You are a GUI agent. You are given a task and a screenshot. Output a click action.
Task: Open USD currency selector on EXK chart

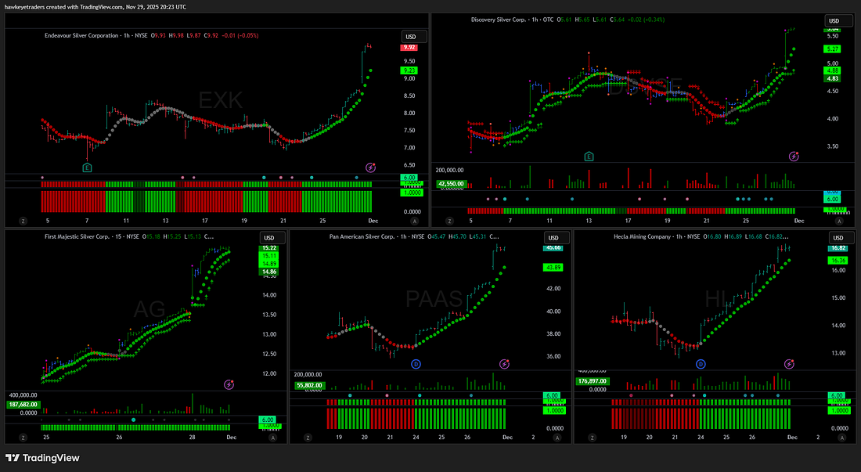point(414,37)
